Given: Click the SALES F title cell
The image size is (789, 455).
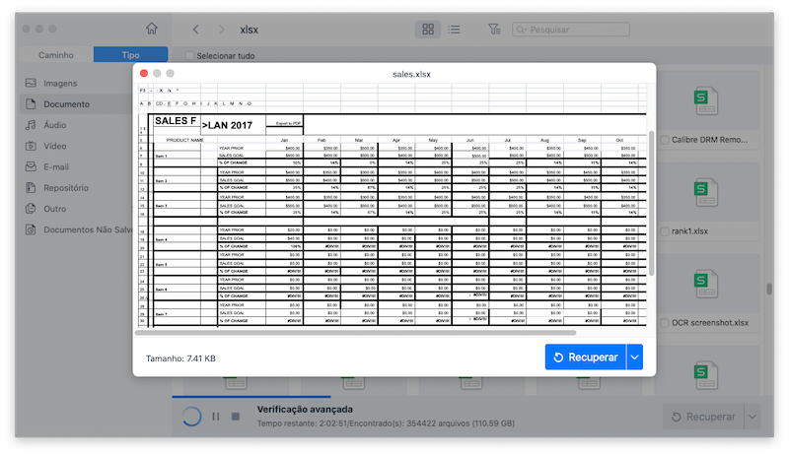Looking at the screenshot, I should tap(176, 121).
